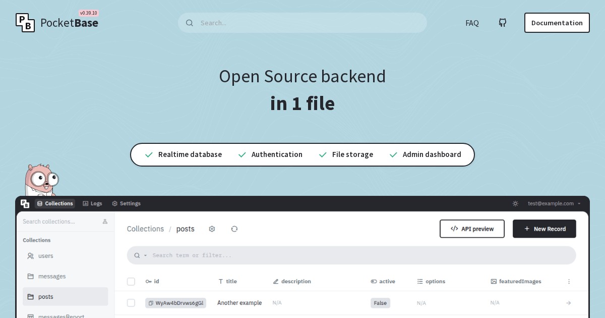Screen dimensions: 605x318
Task: Focus the header Search field
Action: [302, 23]
